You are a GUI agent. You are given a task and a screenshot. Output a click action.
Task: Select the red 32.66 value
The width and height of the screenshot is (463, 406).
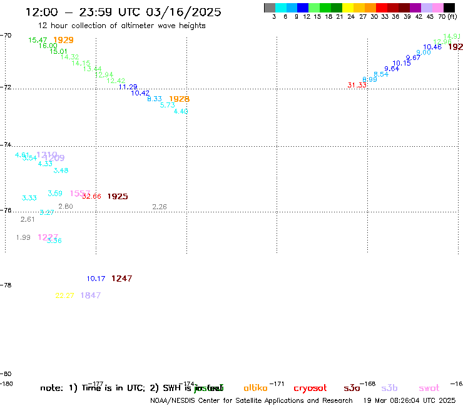click(x=91, y=196)
